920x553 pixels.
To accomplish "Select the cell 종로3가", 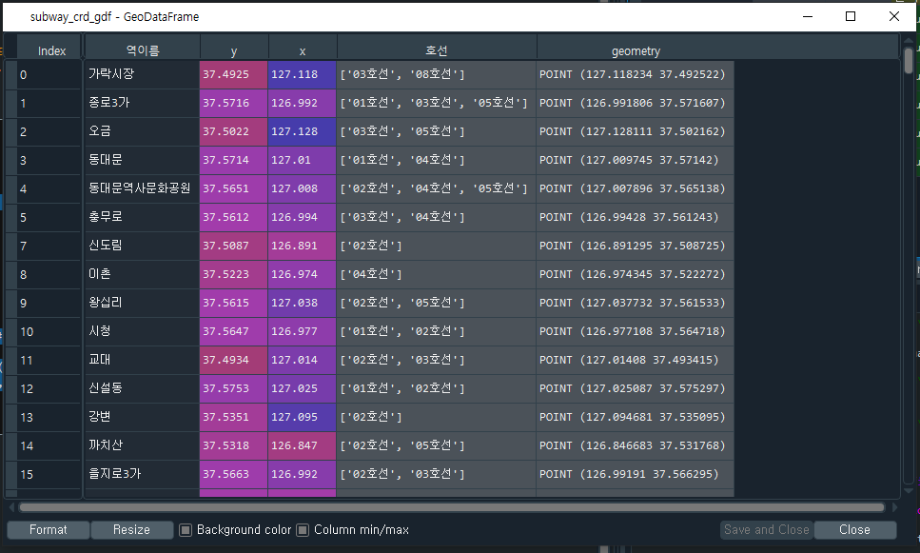I will (x=142, y=103).
